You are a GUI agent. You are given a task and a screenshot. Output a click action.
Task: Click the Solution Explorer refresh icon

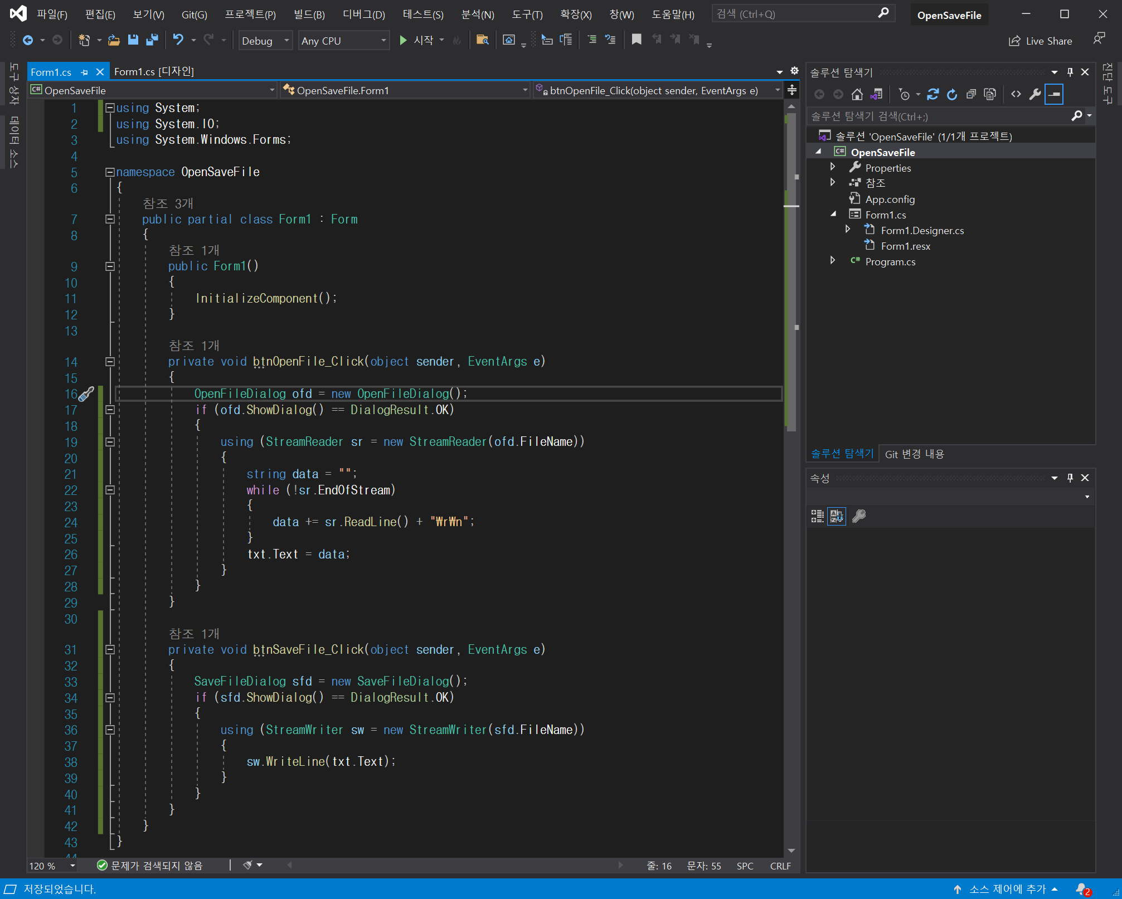click(952, 95)
